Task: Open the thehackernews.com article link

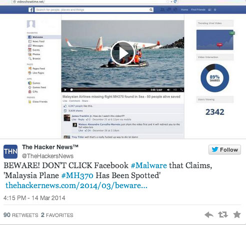Action: [76, 186]
